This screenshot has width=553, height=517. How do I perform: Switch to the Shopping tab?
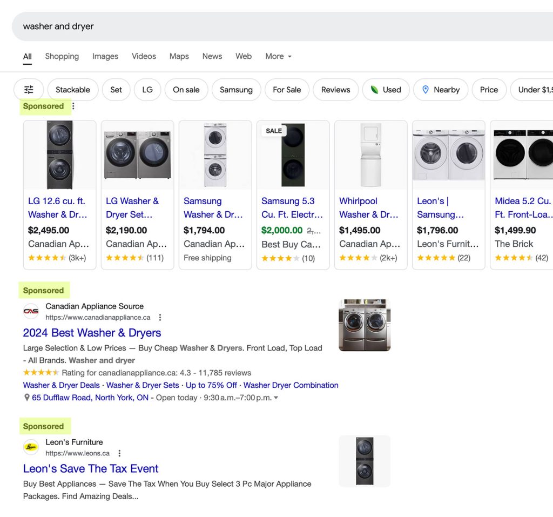tap(62, 56)
